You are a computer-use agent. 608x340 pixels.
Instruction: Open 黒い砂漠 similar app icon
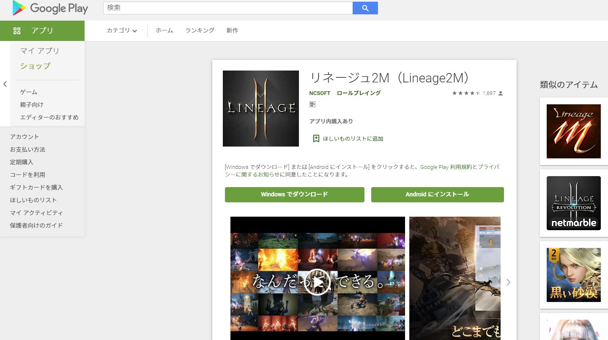pyautogui.click(x=574, y=275)
